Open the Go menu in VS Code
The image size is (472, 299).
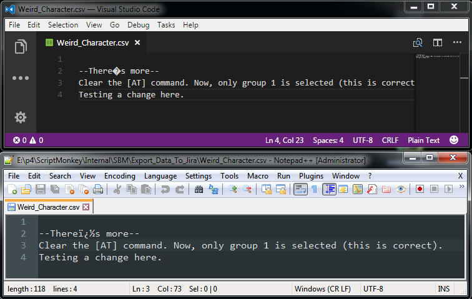coord(114,25)
